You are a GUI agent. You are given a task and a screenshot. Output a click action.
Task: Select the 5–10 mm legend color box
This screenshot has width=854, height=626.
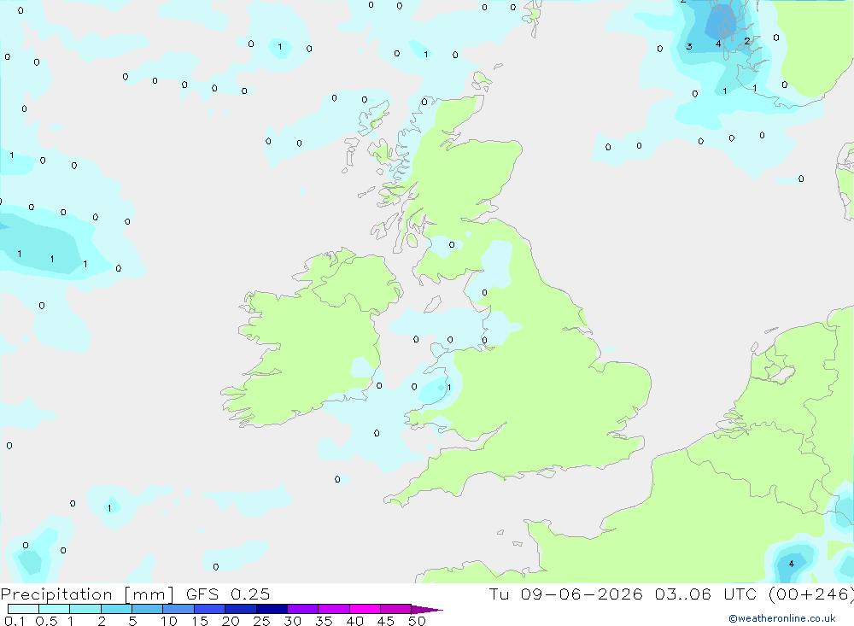click(148, 609)
